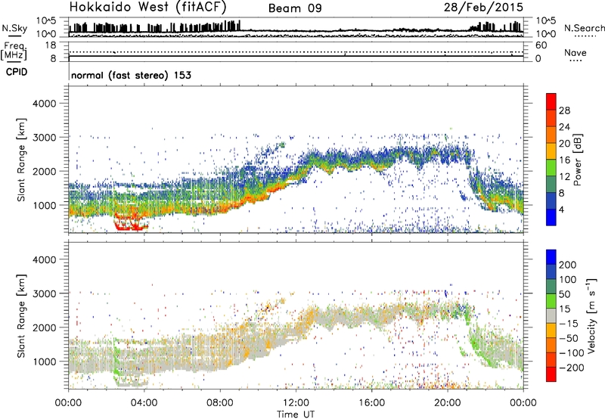The width and height of the screenshot is (605, 419).
Task: Click '1000' on the velocity panel axis
Action: pyautogui.click(x=45, y=362)
